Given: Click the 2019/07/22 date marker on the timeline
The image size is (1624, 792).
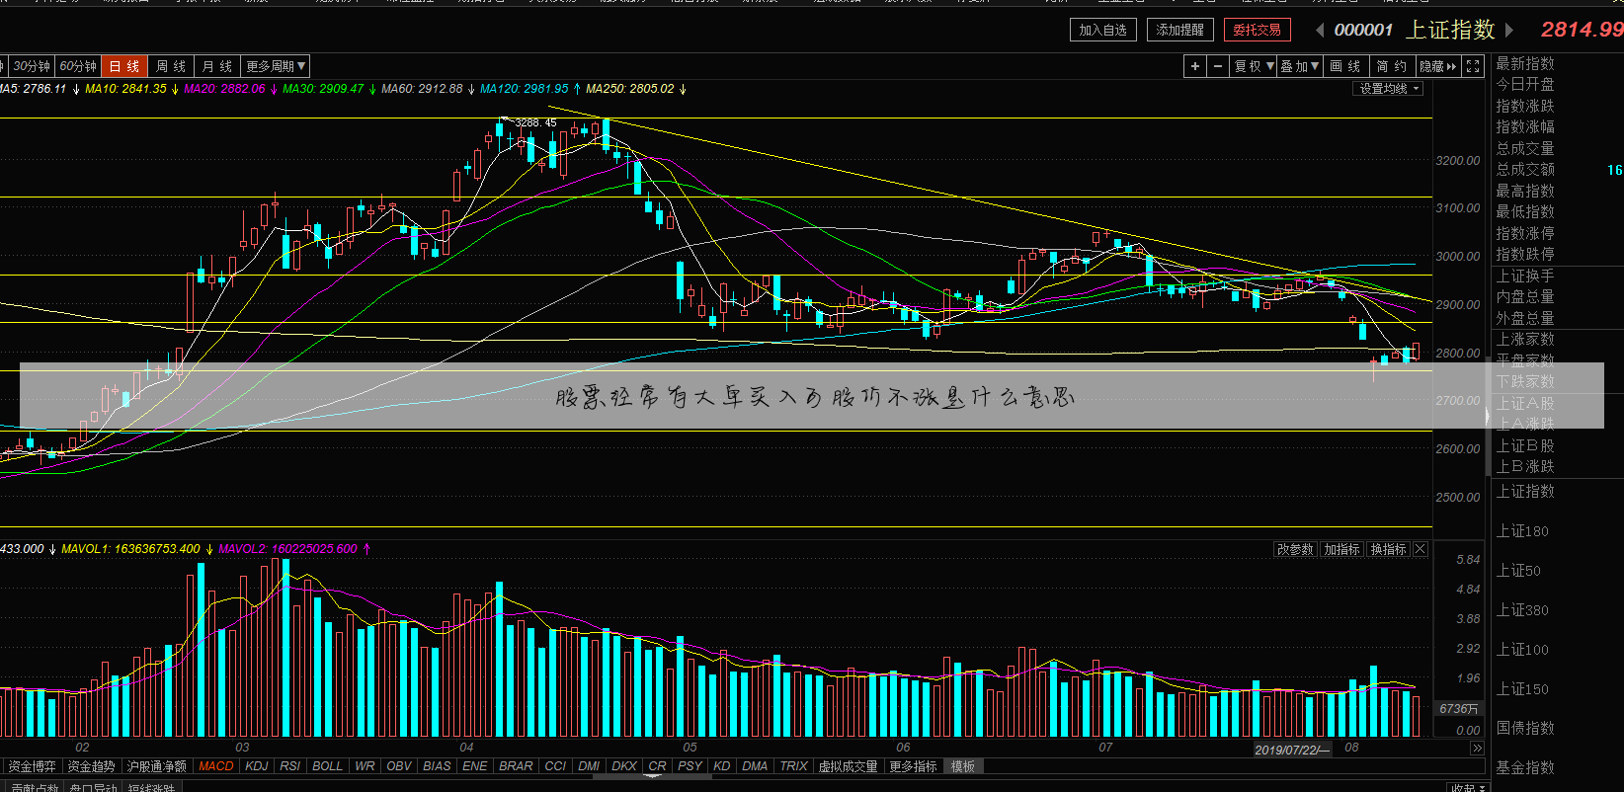Looking at the screenshot, I should point(1293,750).
